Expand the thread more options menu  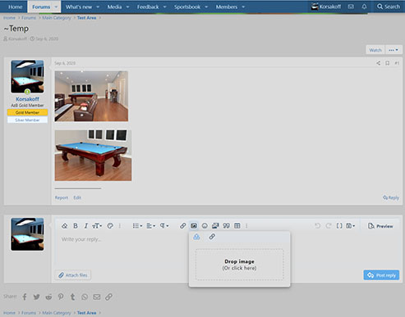pos(393,50)
